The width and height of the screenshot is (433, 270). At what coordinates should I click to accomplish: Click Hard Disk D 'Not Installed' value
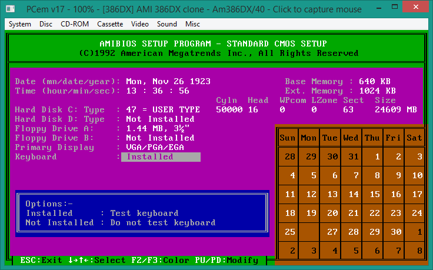point(160,119)
